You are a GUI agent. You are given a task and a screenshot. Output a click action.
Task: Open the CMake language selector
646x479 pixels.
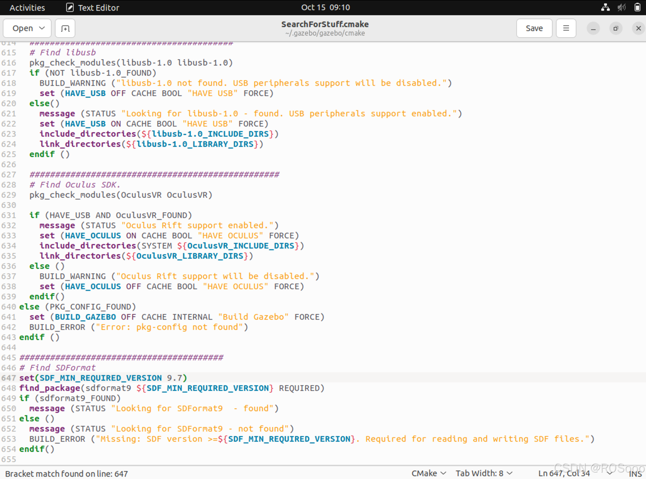coord(428,473)
